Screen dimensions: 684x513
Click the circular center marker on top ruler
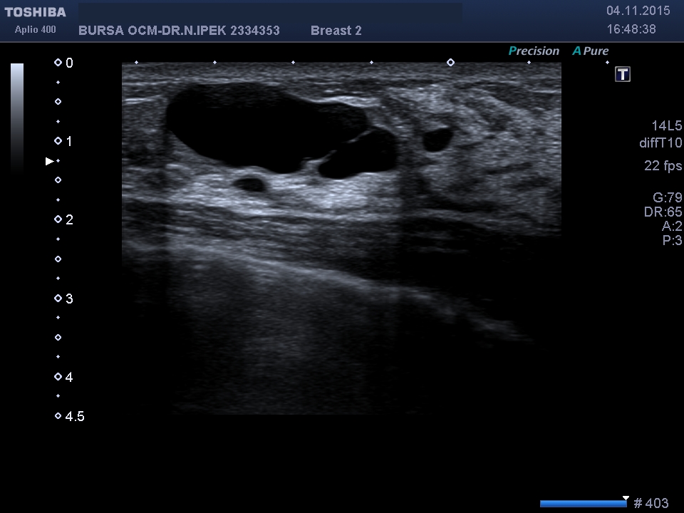click(x=450, y=63)
